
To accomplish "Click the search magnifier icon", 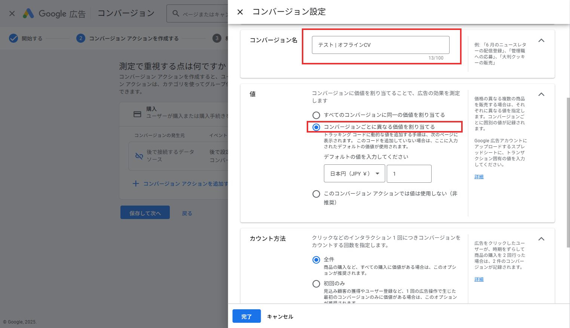I will tap(175, 13).
